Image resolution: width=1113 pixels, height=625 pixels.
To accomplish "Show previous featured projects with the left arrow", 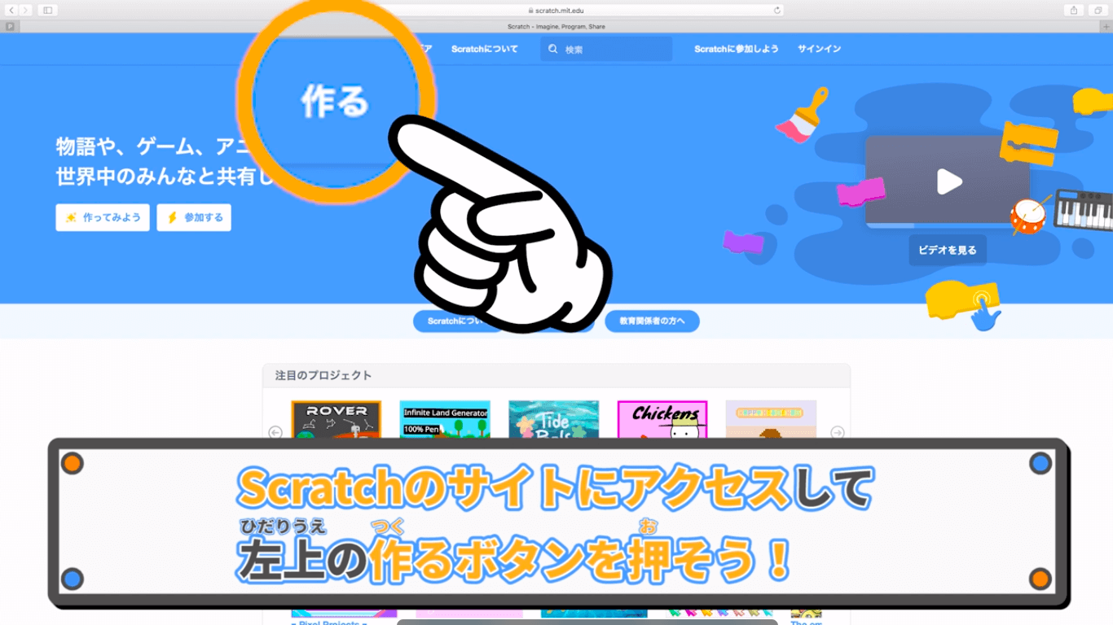I will tap(275, 432).
